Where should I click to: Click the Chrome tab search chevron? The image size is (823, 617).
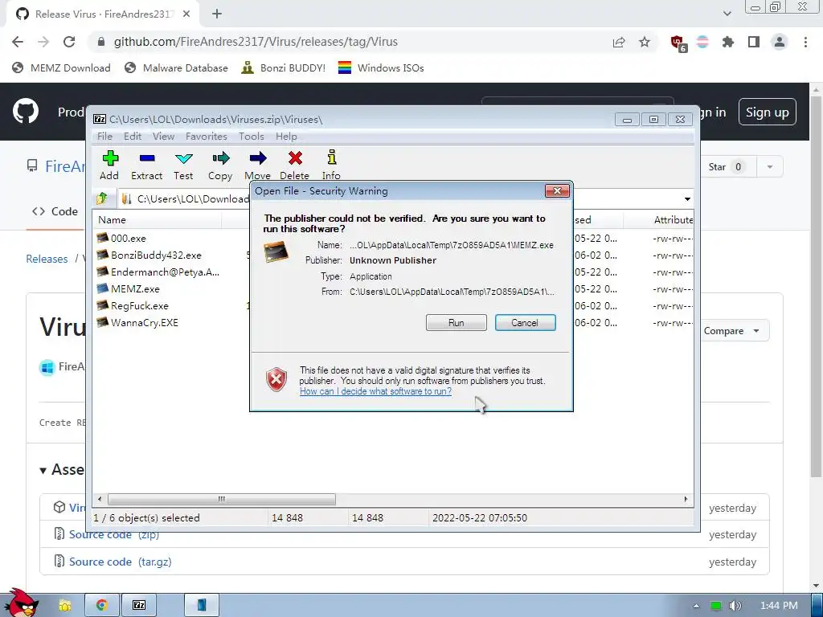pos(727,14)
